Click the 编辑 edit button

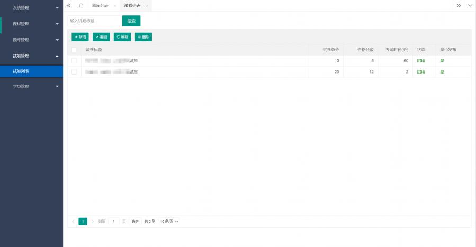click(101, 37)
